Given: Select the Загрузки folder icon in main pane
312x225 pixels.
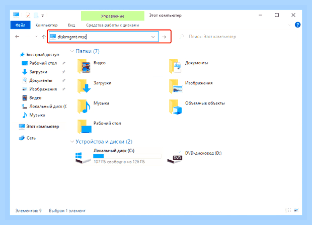Looking at the screenshot, I should [84, 86].
